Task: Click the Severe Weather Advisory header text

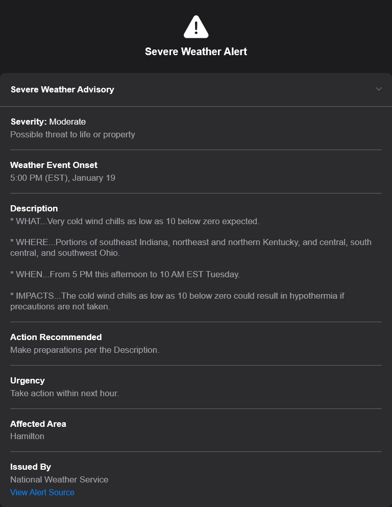Action: (x=62, y=89)
